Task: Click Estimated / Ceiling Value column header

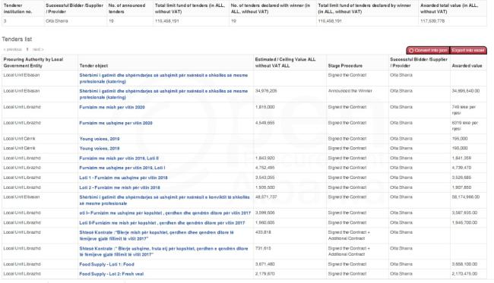Action: click(x=285, y=62)
